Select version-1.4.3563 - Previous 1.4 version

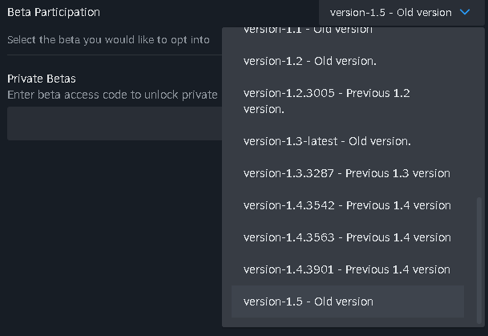pos(348,237)
